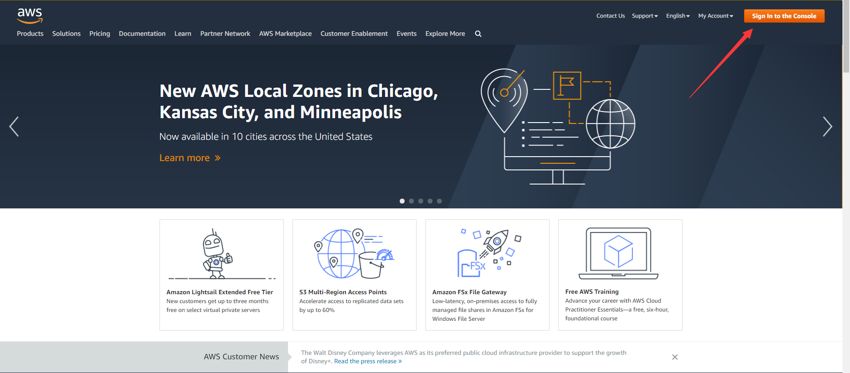Open the Learn menu
Image resolution: width=850 pixels, height=373 pixels.
tap(183, 34)
